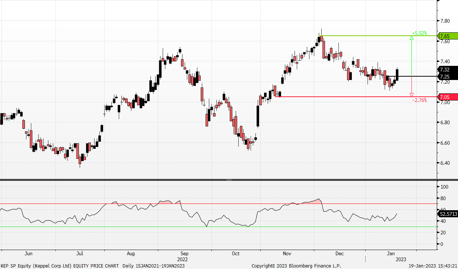The height and width of the screenshot is (269, 458).
Task: Select the RSI value 52.5713 label
Action: pyautogui.click(x=447, y=214)
